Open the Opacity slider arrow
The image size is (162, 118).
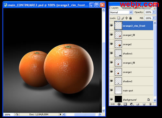pos(154,12)
